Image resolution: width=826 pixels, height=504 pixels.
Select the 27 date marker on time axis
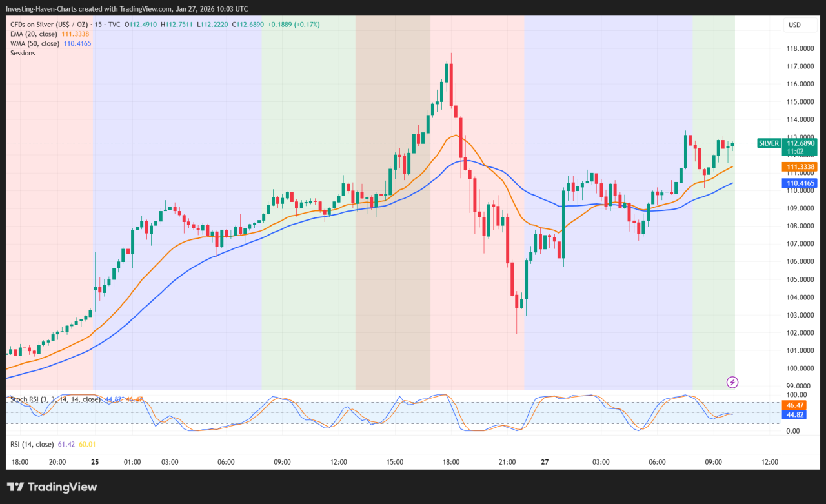(x=544, y=462)
